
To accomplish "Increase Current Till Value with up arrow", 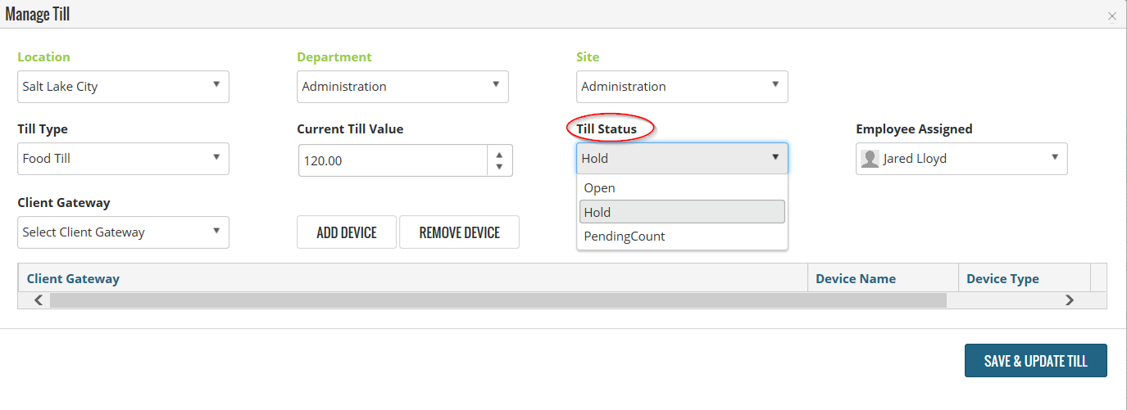I will [499, 153].
